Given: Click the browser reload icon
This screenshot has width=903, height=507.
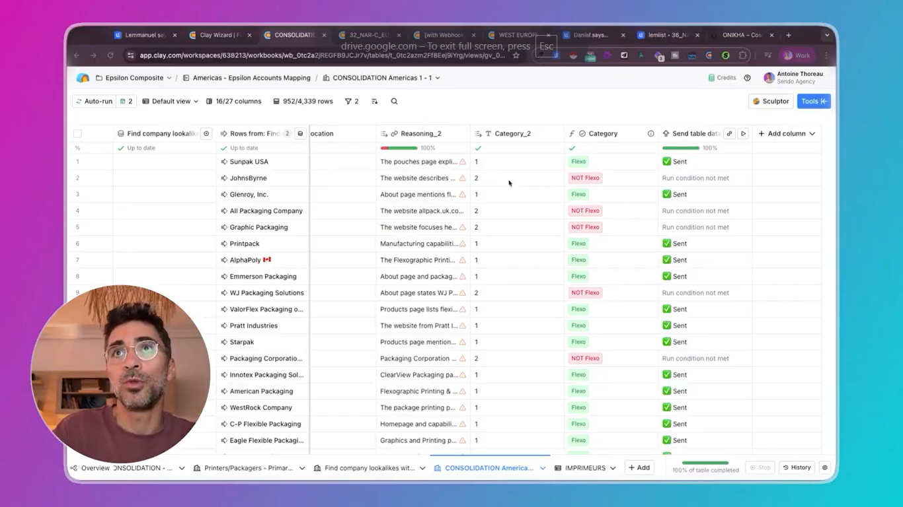Looking at the screenshot, I should (x=110, y=55).
